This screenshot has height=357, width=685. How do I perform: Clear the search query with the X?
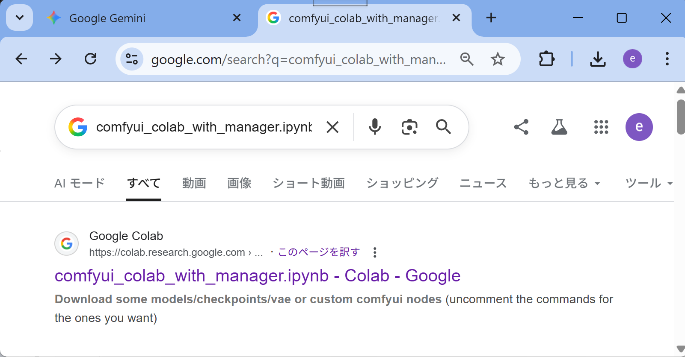332,127
